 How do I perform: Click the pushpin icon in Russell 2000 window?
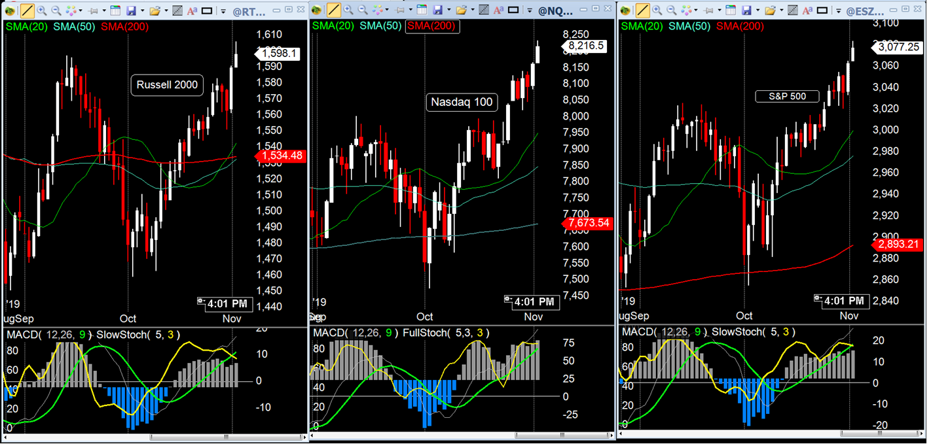94,10
